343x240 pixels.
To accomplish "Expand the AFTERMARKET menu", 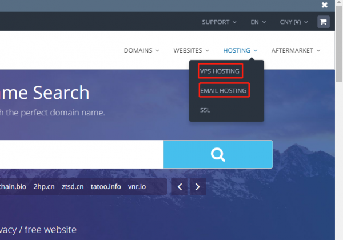I will [296, 50].
